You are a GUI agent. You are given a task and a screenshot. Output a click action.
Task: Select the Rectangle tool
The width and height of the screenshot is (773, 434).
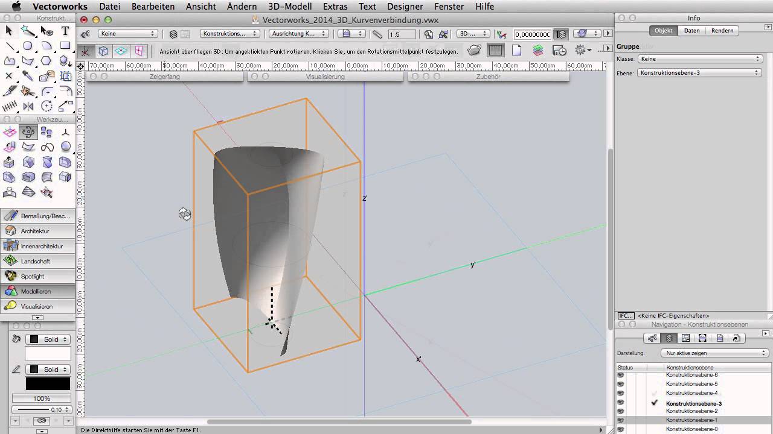click(x=65, y=46)
